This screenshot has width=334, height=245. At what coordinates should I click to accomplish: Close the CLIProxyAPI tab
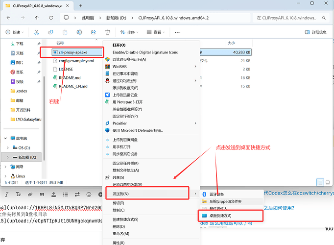(67, 6)
